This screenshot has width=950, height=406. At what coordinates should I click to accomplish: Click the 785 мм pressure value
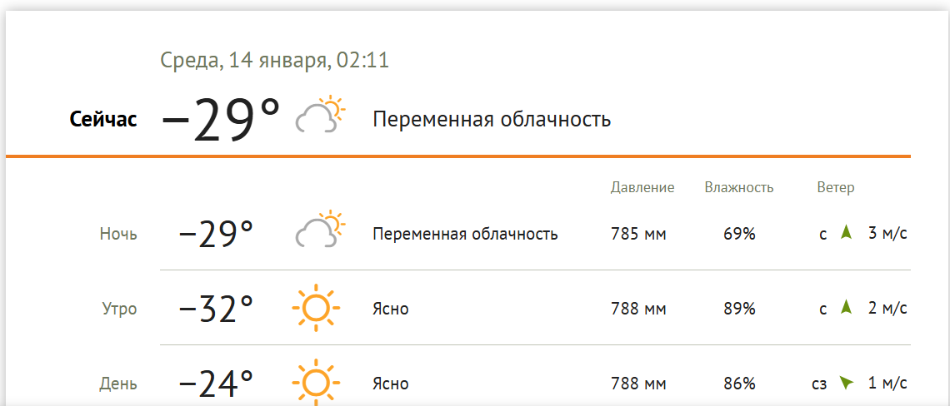(638, 234)
